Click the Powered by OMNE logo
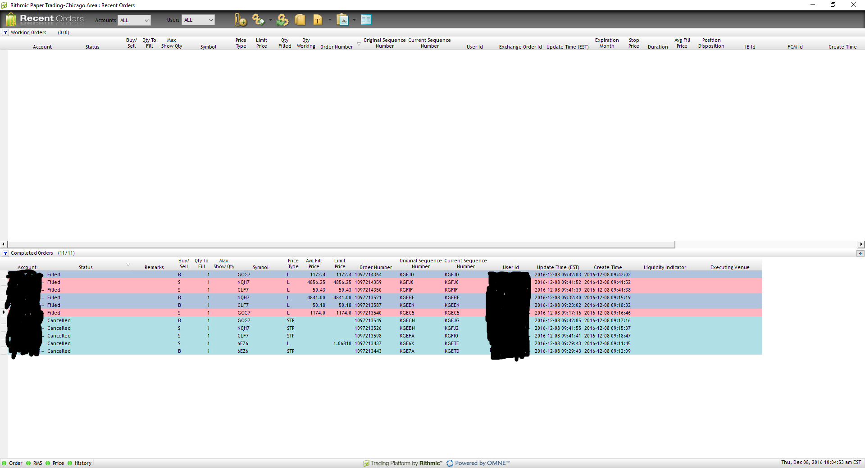Screen dimensions: 865x468 tap(478, 463)
